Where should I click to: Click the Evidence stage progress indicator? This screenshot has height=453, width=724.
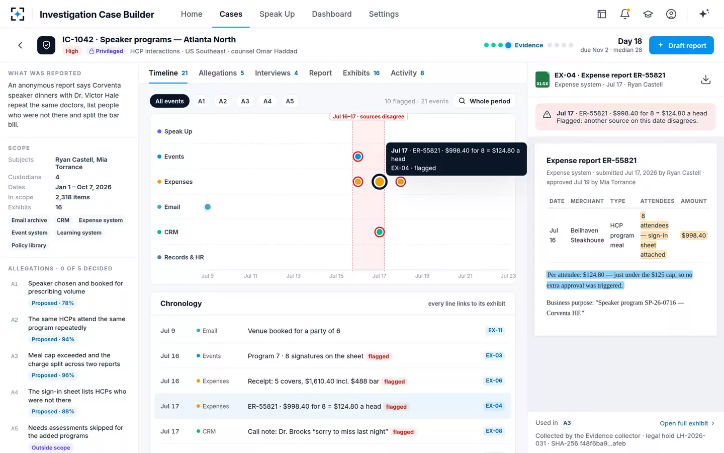pyautogui.click(x=524, y=45)
